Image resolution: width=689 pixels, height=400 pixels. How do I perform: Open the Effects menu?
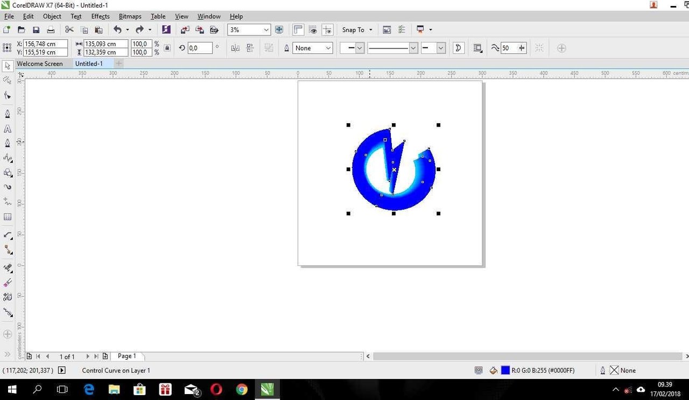pyautogui.click(x=100, y=16)
